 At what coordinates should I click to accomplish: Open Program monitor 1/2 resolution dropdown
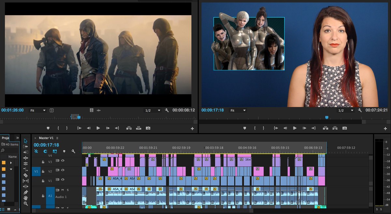[x=345, y=110]
